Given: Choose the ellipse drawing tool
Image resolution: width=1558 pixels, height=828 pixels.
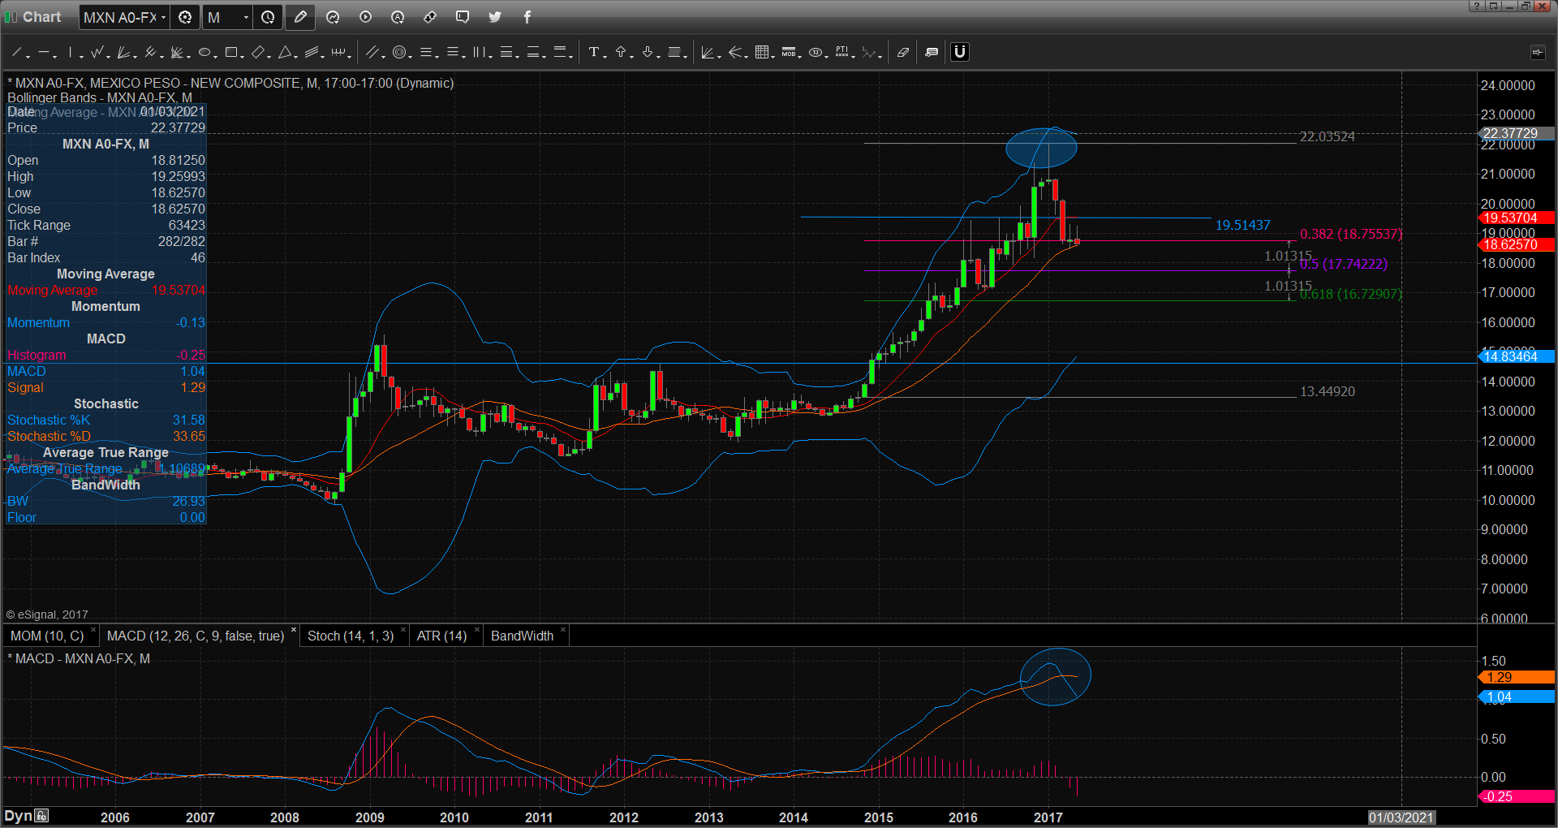Looking at the screenshot, I should (204, 52).
